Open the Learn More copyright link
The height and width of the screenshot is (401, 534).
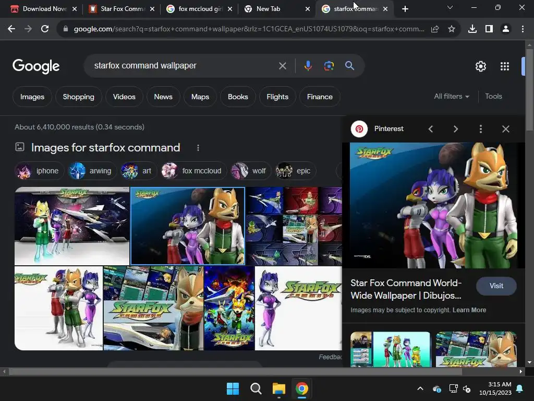pos(469,310)
